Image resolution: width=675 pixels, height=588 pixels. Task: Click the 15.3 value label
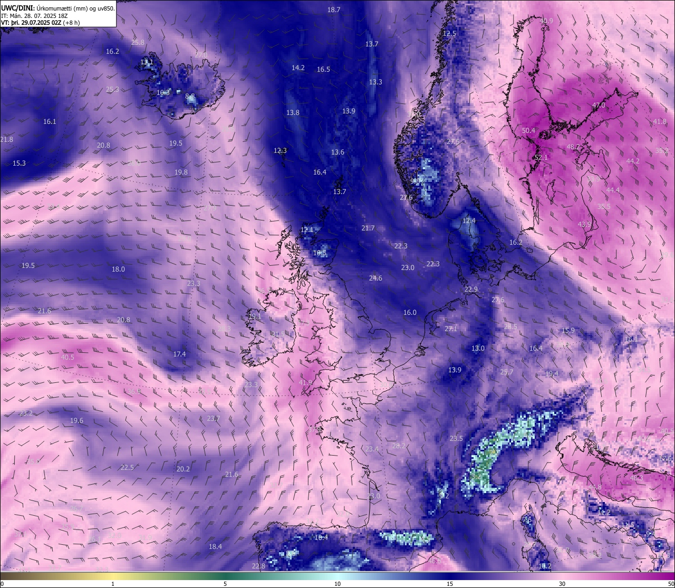[x=19, y=163]
